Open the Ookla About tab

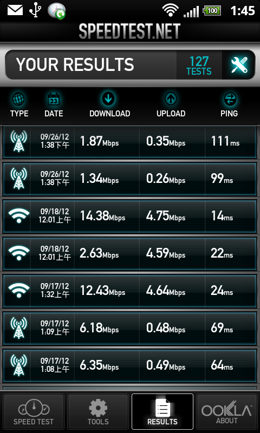pyautogui.click(x=227, y=412)
